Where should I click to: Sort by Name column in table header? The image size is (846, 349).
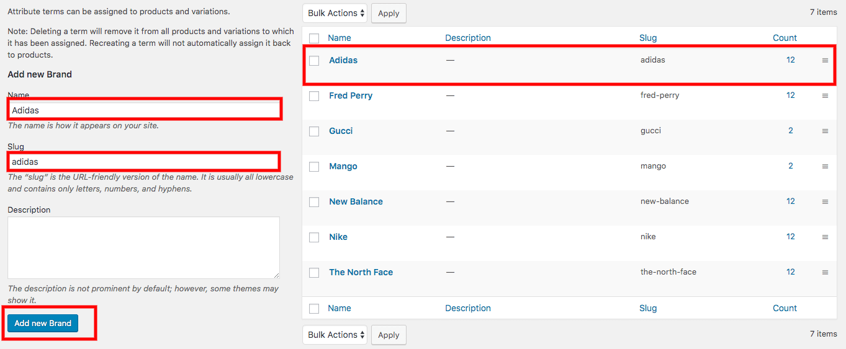[340, 38]
